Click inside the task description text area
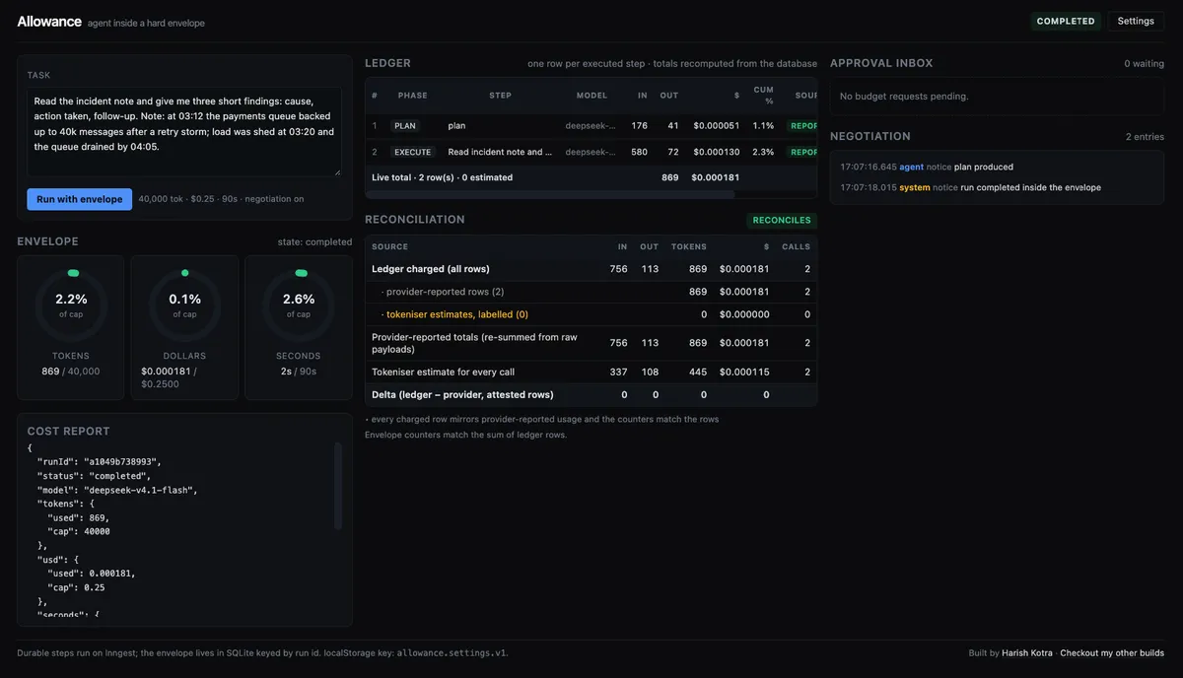This screenshot has height=678, width=1183. click(x=184, y=132)
